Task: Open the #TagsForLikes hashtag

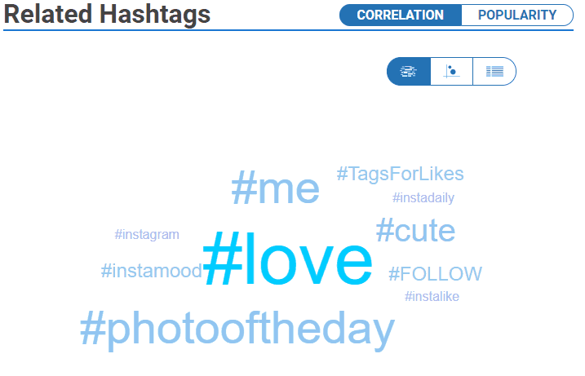Action: [x=400, y=174]
